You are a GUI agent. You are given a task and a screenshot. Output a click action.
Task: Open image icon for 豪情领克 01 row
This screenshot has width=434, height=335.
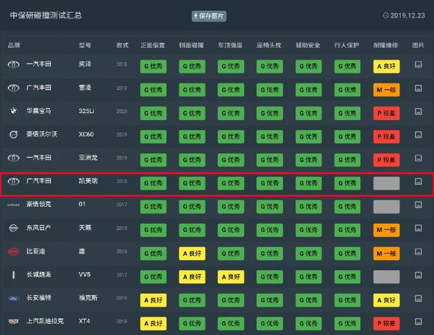pos(418,205)
